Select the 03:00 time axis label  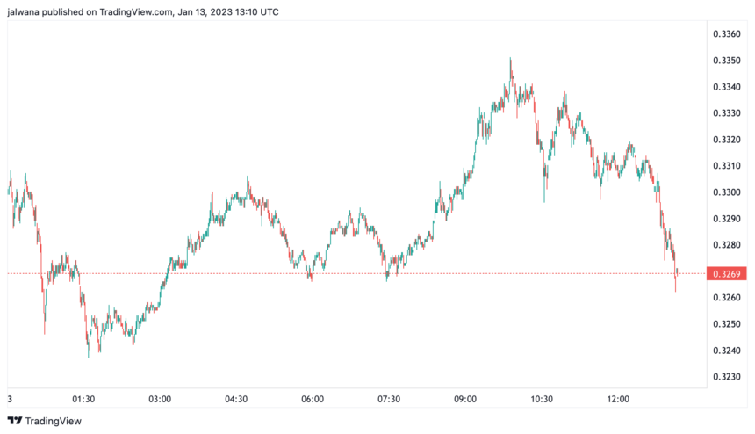point(160,399)
